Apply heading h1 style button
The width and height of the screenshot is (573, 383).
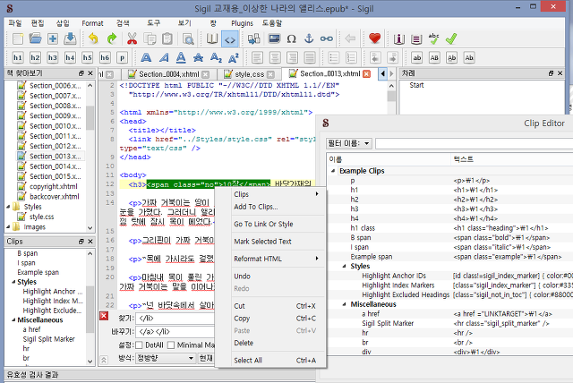pyautogui.click(x=18, y=57)
